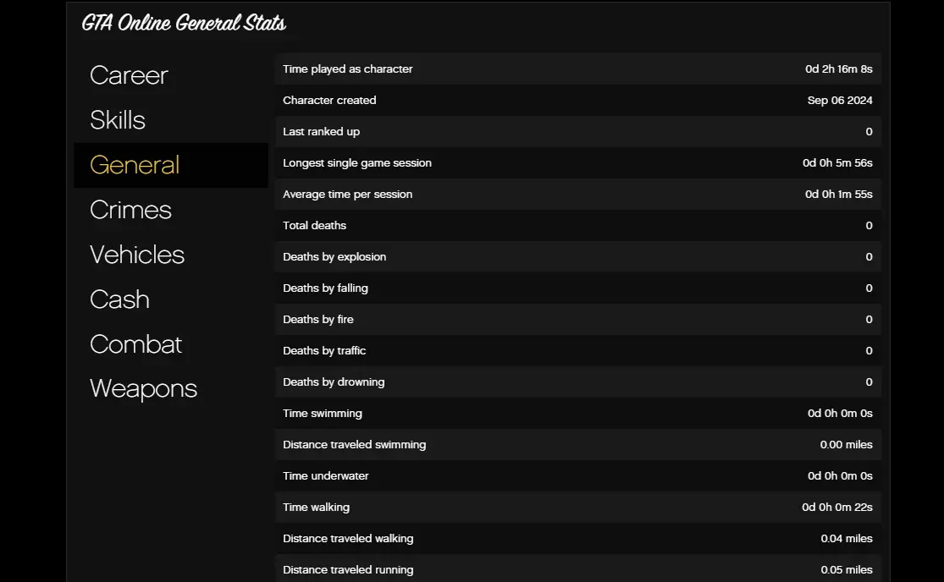The height and width of the screenshot is (582, 944).
Task: Switch to the Weapons category
Action: pos(143,389)
